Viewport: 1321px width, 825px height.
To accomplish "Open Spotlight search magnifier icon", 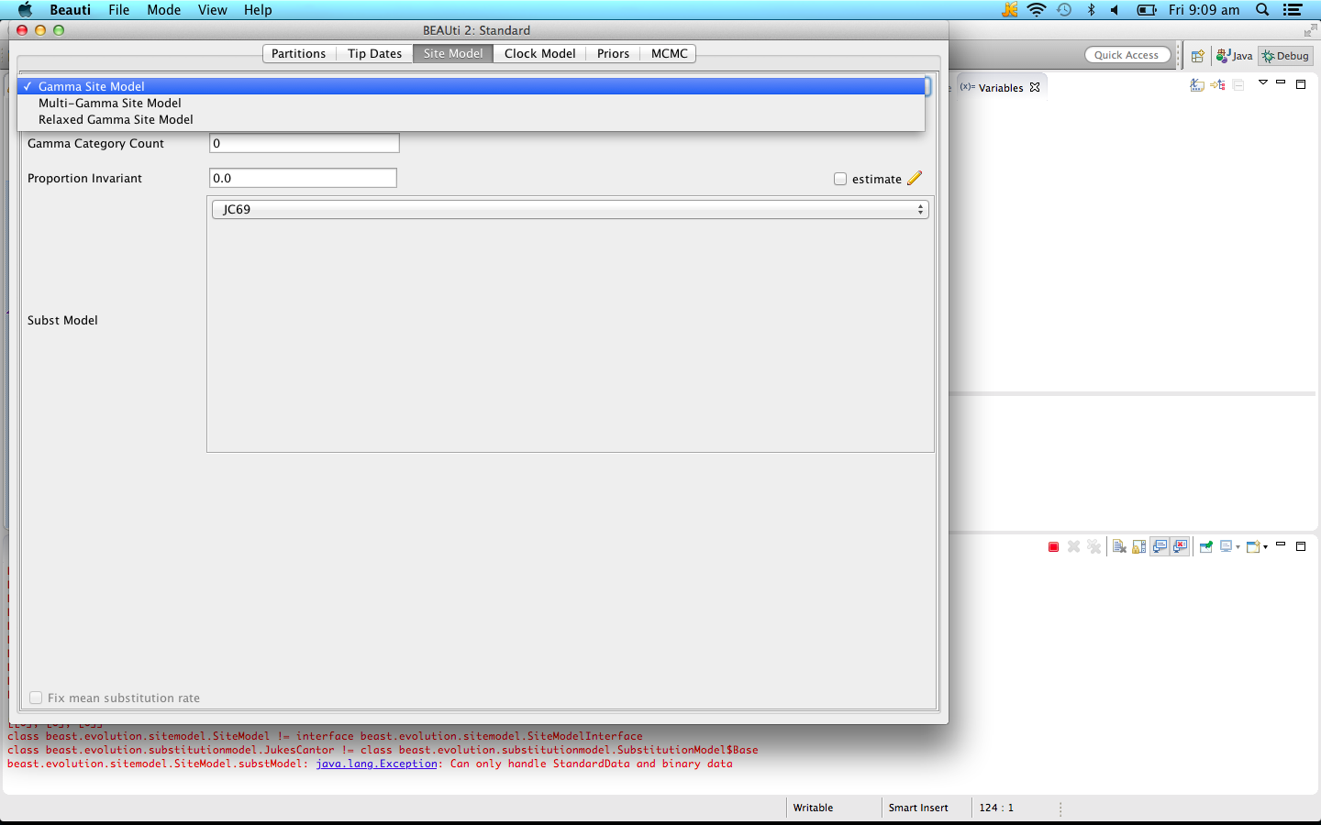I will click(1262, 9).
